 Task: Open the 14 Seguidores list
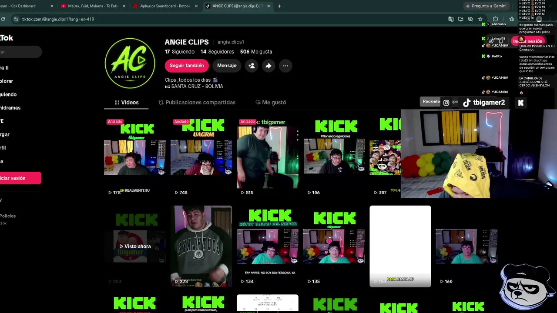click(x=217, y=52)
